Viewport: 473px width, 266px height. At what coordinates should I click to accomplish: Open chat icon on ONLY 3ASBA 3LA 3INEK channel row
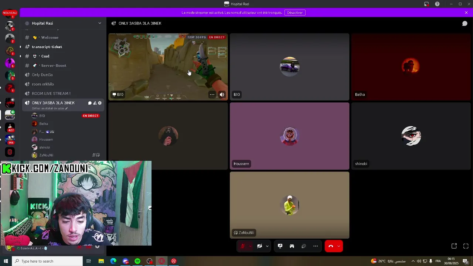90,103
